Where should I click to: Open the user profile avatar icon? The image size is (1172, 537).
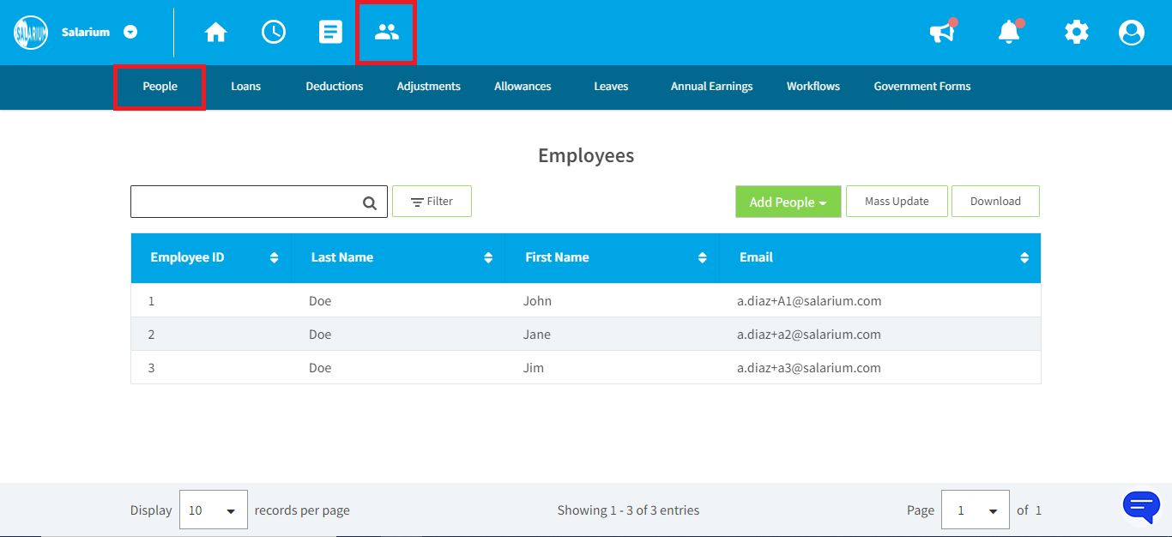point(1132,33)
